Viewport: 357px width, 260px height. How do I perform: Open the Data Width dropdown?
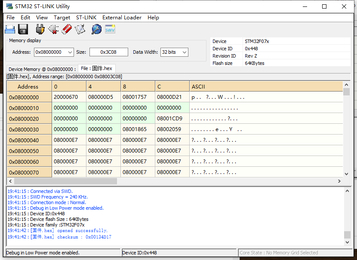click(x=185, y=52)
